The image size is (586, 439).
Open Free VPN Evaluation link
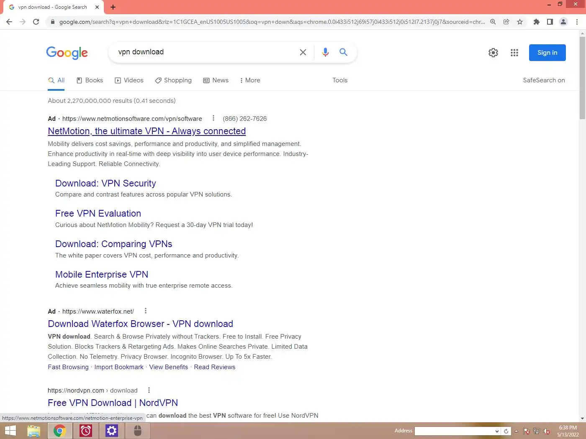click(x=98, y=214)
